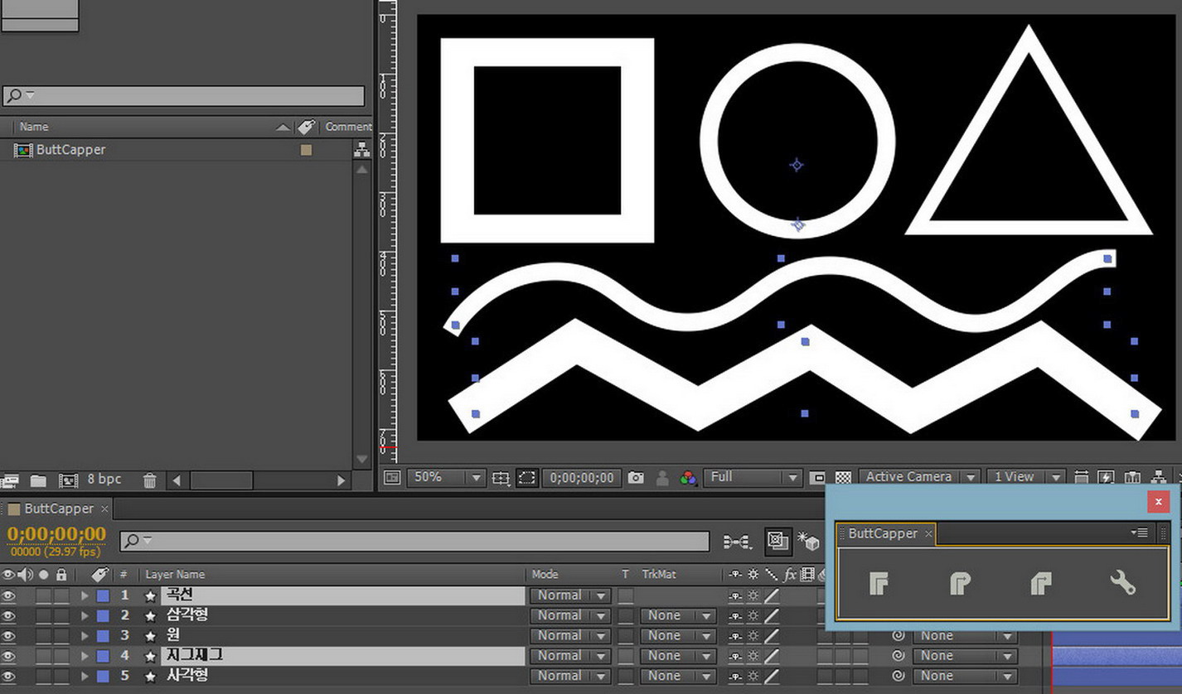Close the ButtCapper script panel tab

coord(928,534)
